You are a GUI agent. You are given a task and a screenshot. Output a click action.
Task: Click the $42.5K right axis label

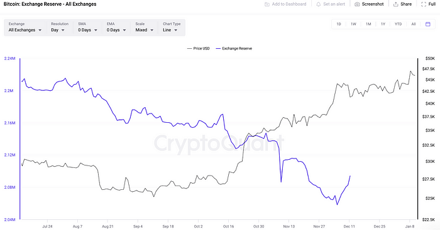pyautogui.click(x=429, y=91)
